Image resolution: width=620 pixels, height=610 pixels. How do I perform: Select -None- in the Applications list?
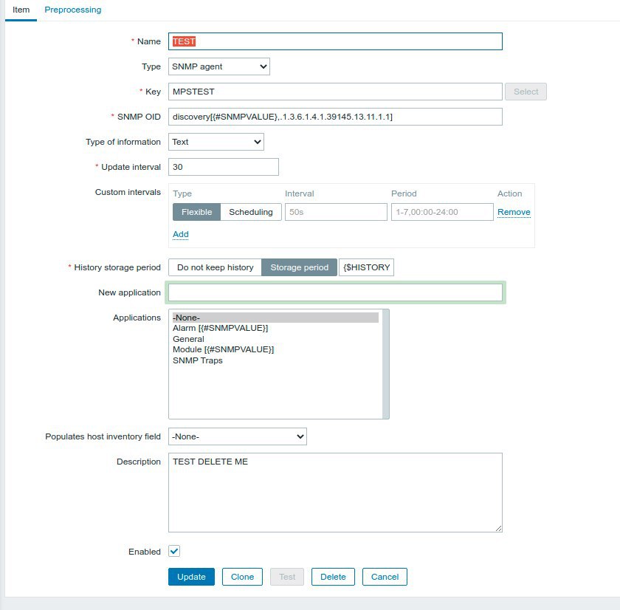(x=275, y=318)
